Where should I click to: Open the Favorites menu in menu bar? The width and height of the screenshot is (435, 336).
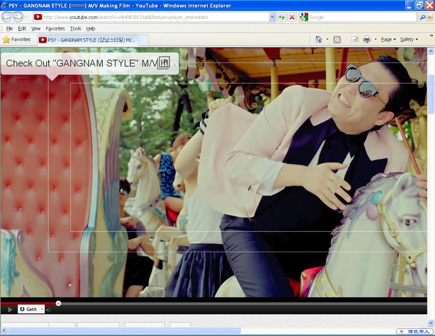tap(55, 29)
